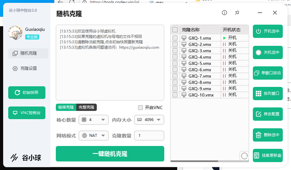Click 排列窗口 grid arrange button
Screen dimensions: 291x170
pyautogui.click(x=268, y=94)
